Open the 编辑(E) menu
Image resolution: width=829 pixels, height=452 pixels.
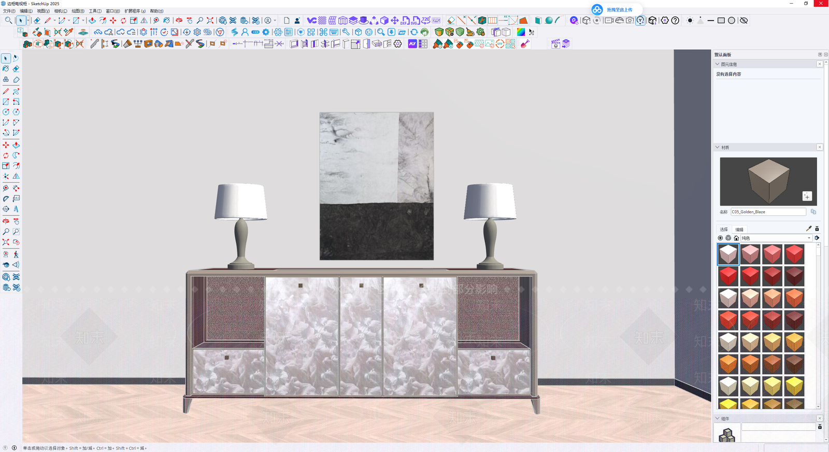(x=26, y=11)
